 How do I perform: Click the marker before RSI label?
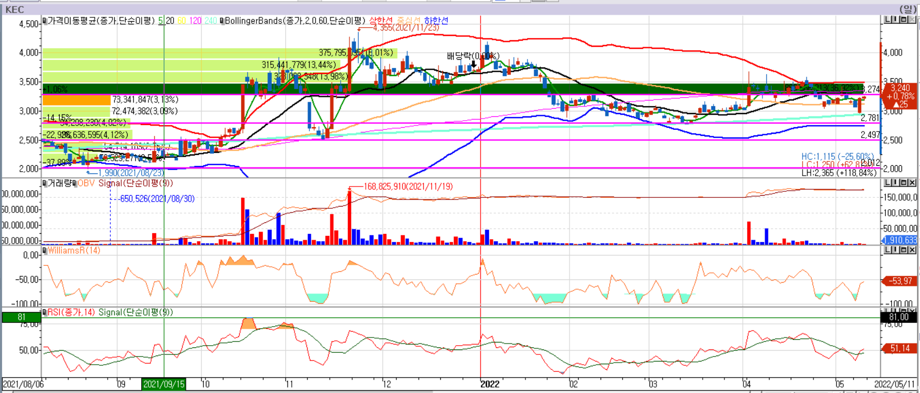[x=45, y=312]
